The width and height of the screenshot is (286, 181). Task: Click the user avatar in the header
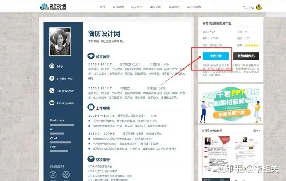(x=259, y=7)
